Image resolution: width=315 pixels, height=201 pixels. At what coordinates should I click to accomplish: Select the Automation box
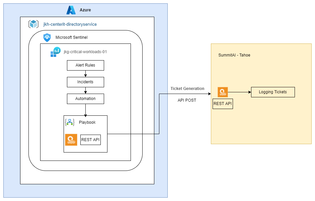[x=86, y=99]
